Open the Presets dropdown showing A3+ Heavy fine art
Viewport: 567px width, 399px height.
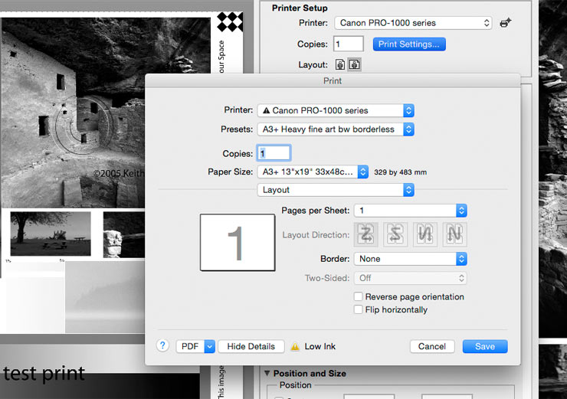[x=336, y=129]
